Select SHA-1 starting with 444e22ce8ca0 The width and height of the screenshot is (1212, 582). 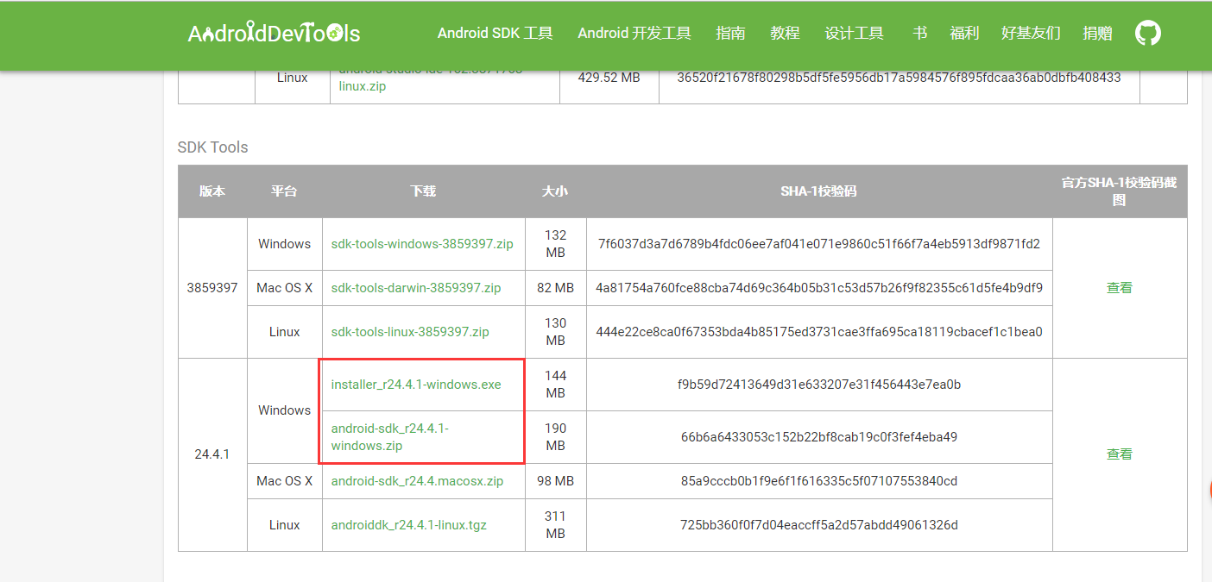pyautogui.click(x=819, y=332)
